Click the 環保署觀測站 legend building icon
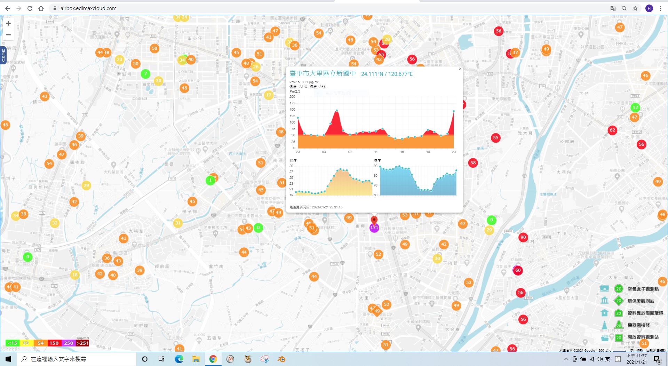668x366 pixels. [x=605, y=300]
